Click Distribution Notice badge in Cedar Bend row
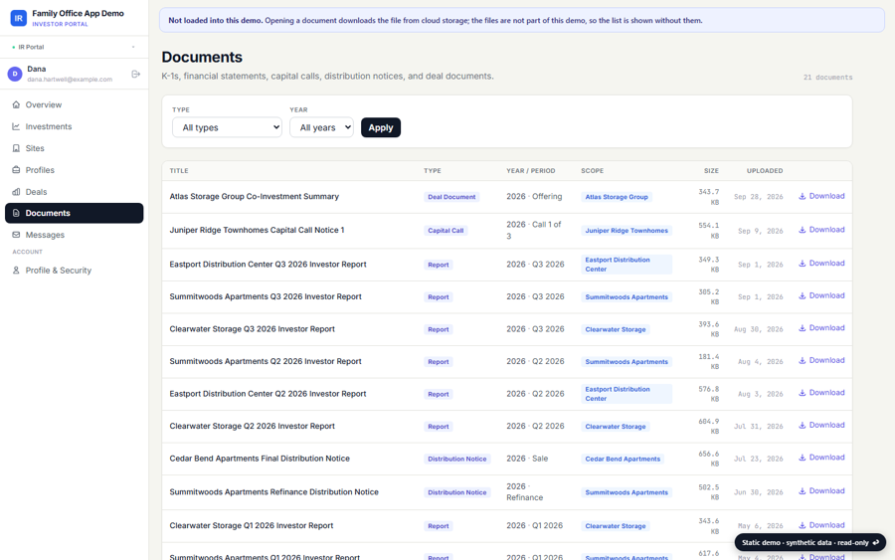Screen dimensions: 895x560 click(x=457, y=459)
